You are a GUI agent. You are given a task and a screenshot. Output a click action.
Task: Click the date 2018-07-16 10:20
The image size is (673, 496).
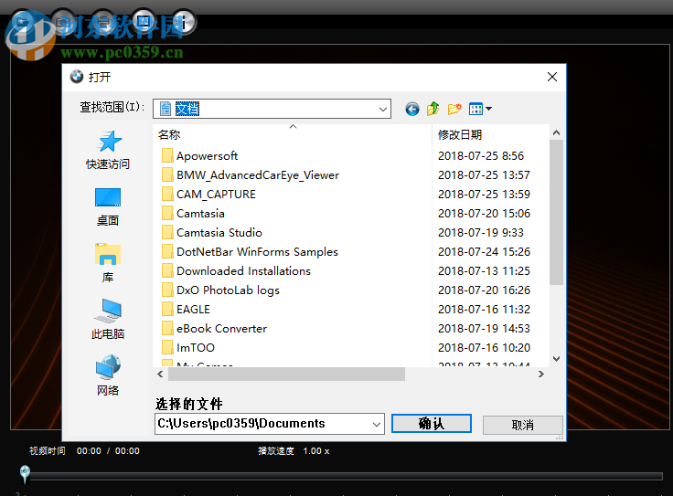(484, 348)
